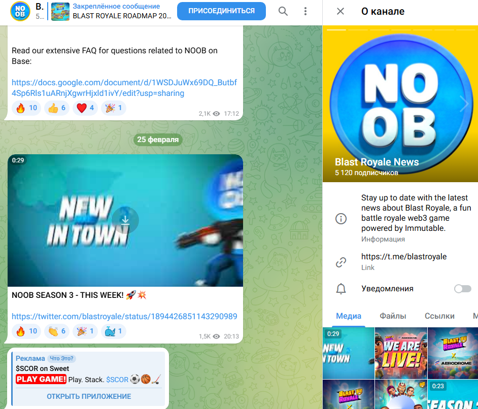Switch to the Файлы tab
Image resolution: width=478 pixels, height=409 pixels.
point(393,316)
